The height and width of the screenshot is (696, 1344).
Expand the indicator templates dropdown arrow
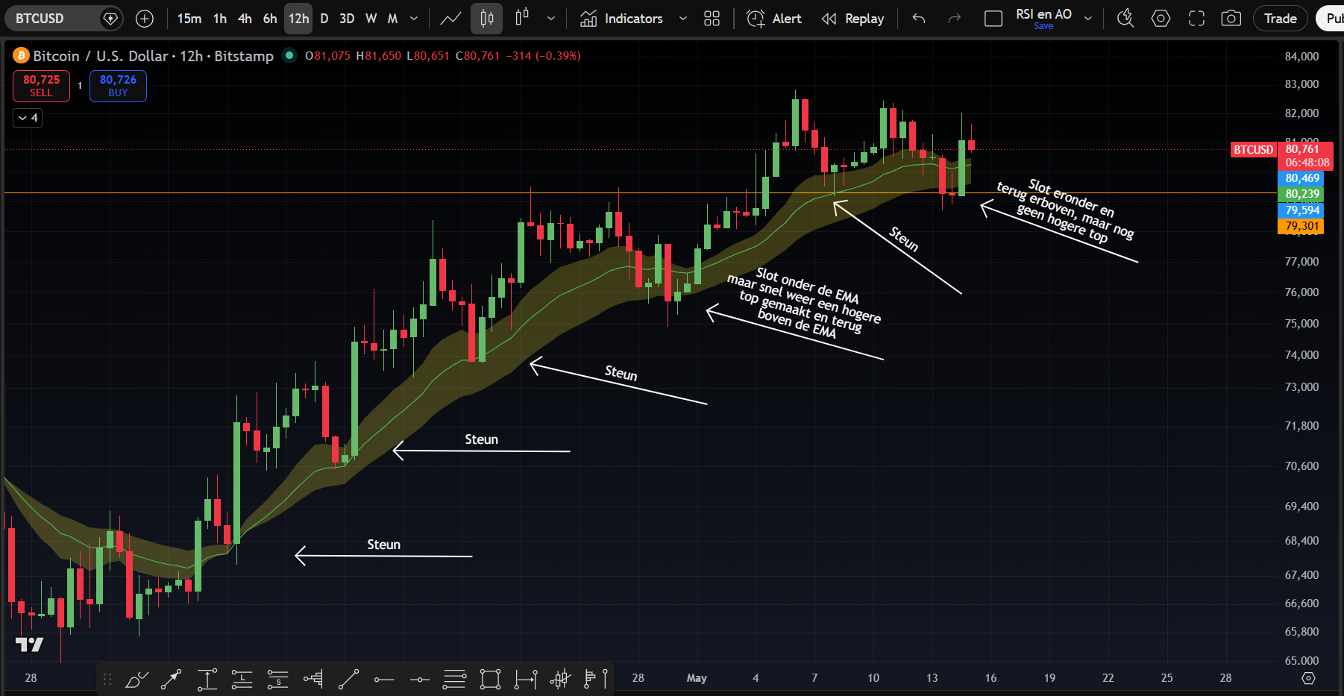[683, 19]
